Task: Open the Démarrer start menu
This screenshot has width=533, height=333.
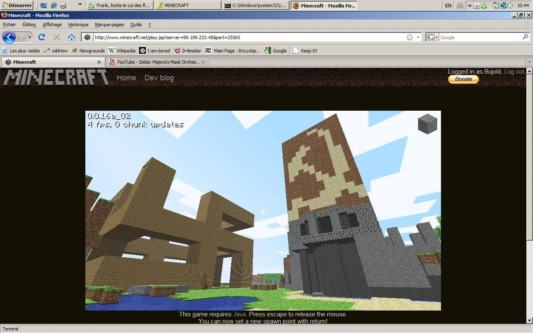Action: coord(17,5)
